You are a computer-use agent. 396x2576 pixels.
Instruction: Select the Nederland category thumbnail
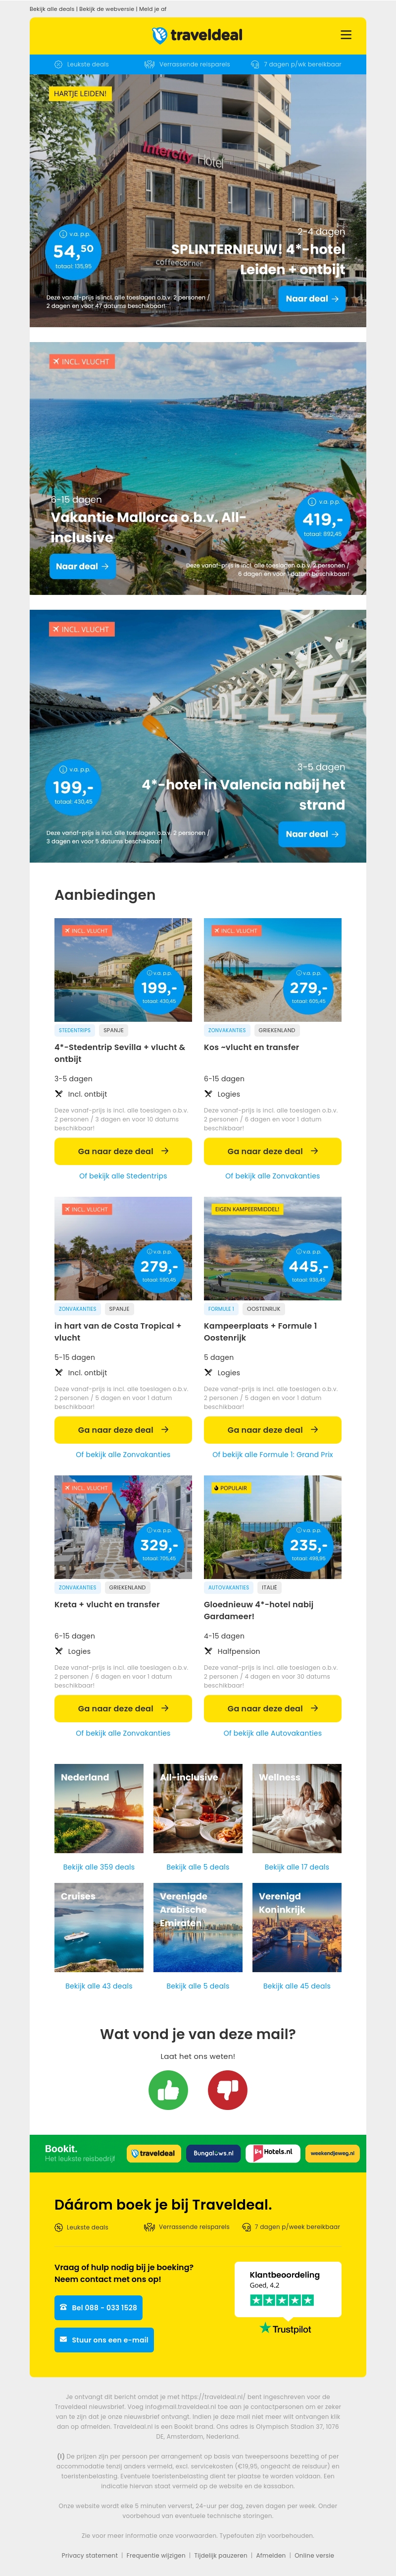click(99, 1809)
